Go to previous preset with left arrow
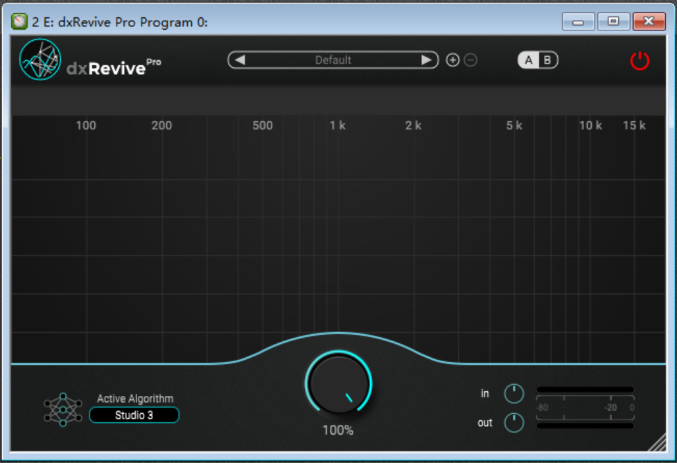Viewport: 677px width, 463px height. click(x=240, y=60)
